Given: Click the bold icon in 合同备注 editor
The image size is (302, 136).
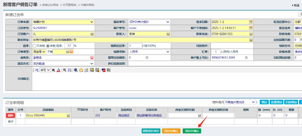Looking at the screenshot, I should click(x=53, y=70).
